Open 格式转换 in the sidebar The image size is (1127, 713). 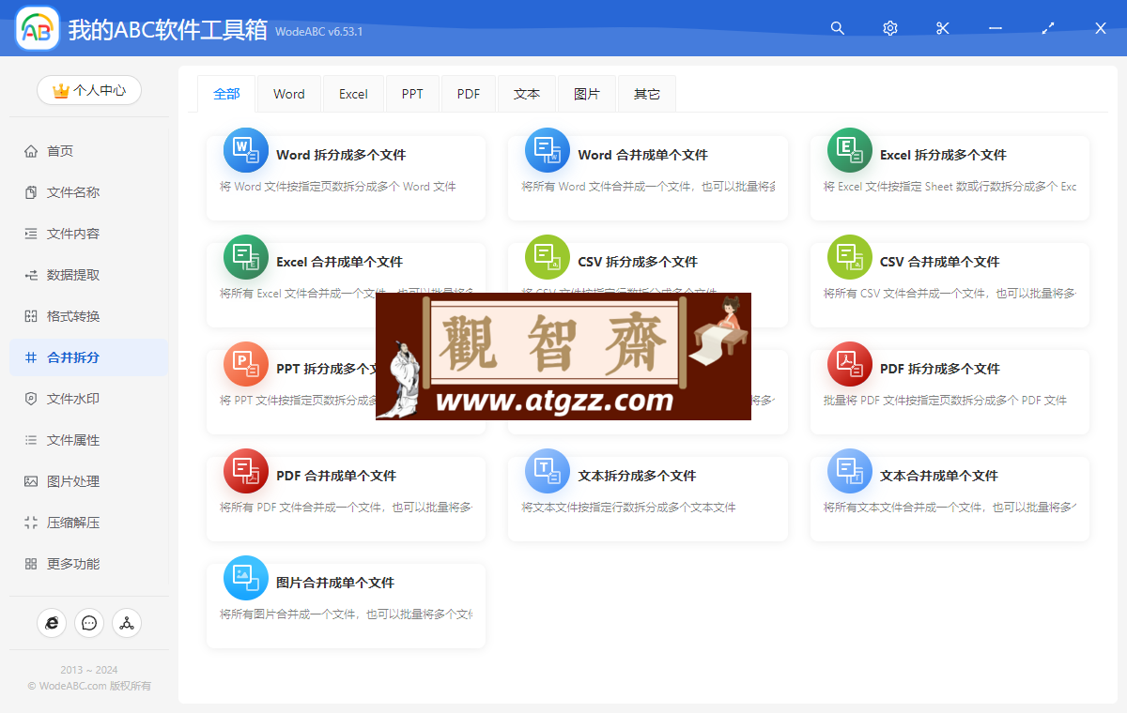pyautogui.click(x=89, y=316)
